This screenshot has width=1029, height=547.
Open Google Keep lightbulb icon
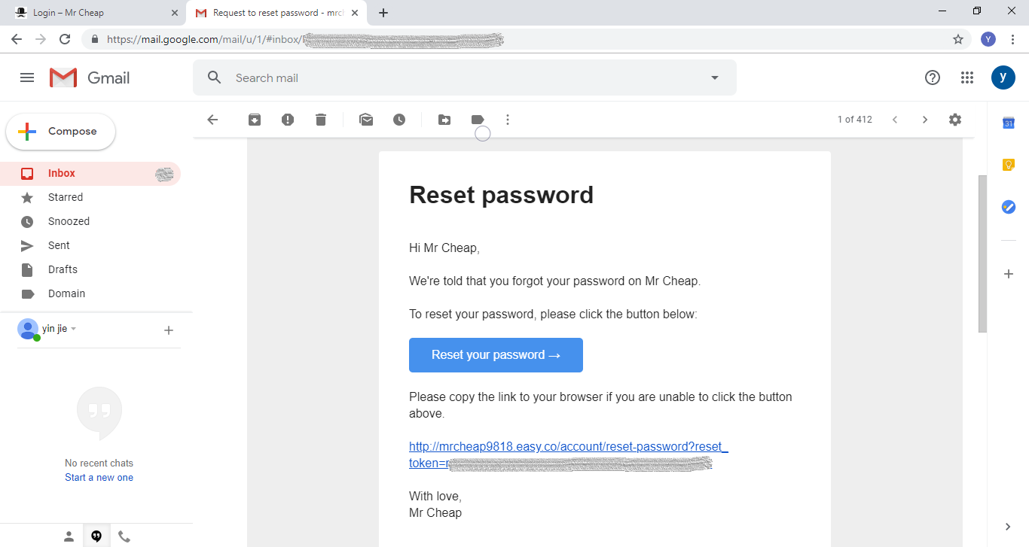[x=1009, y=165]
